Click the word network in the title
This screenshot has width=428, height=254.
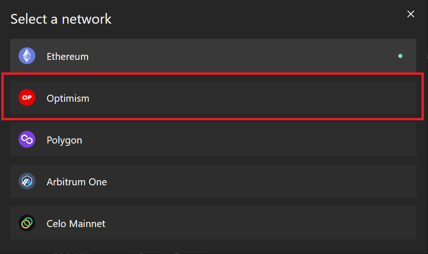(86, 19)
